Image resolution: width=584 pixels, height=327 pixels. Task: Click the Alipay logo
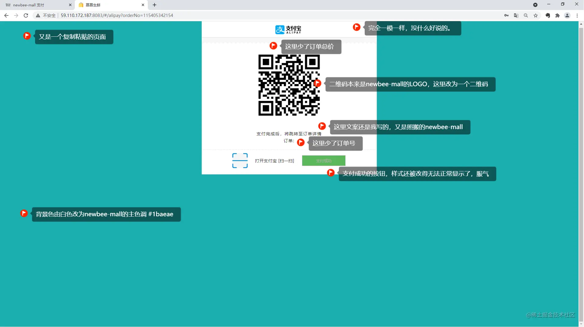tap(288, 29)
